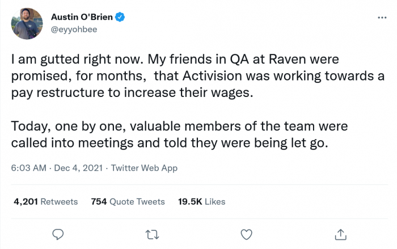Share the tweet via upload arrow icon
397x249 pixels.
click(340, 234)
